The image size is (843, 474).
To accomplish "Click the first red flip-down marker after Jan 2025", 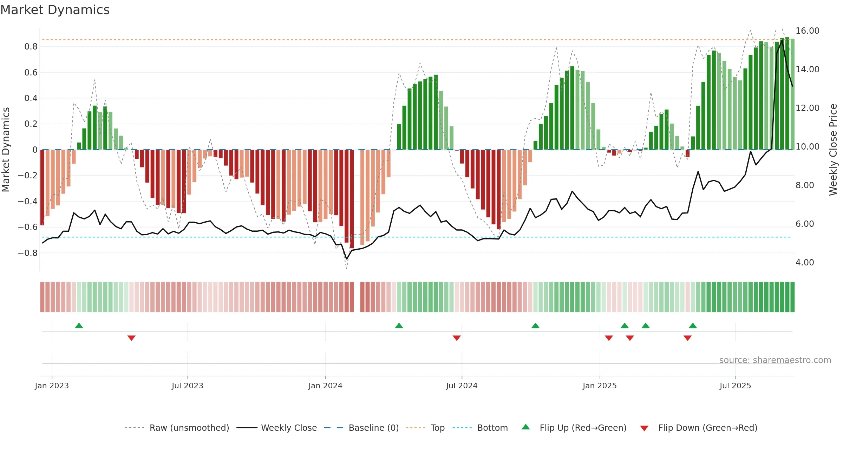I will pos(609,338).
